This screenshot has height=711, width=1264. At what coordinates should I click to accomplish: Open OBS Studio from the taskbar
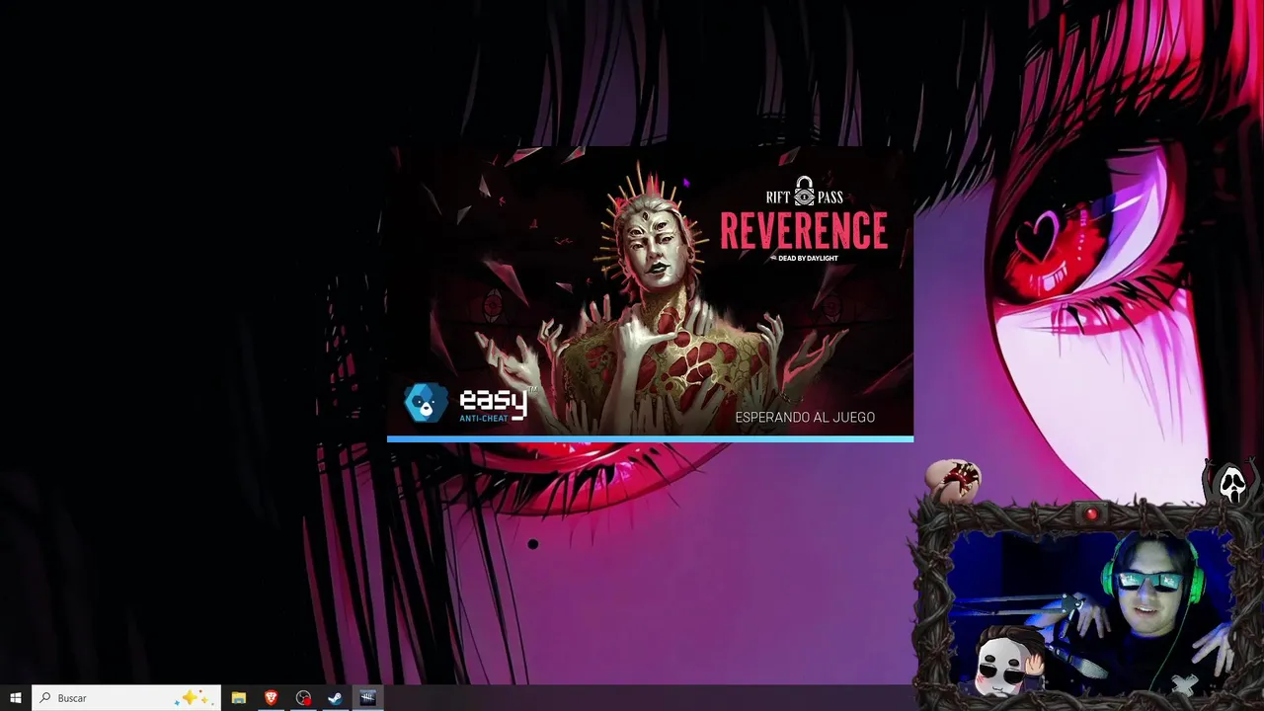pos(303,698)
